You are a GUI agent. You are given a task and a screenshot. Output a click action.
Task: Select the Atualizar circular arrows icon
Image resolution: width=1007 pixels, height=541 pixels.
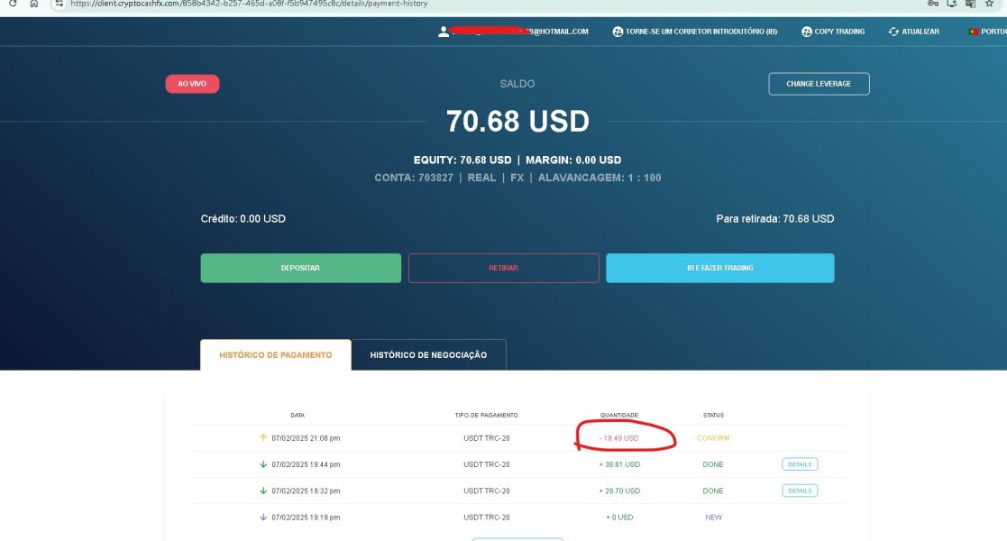pos(893,32)
